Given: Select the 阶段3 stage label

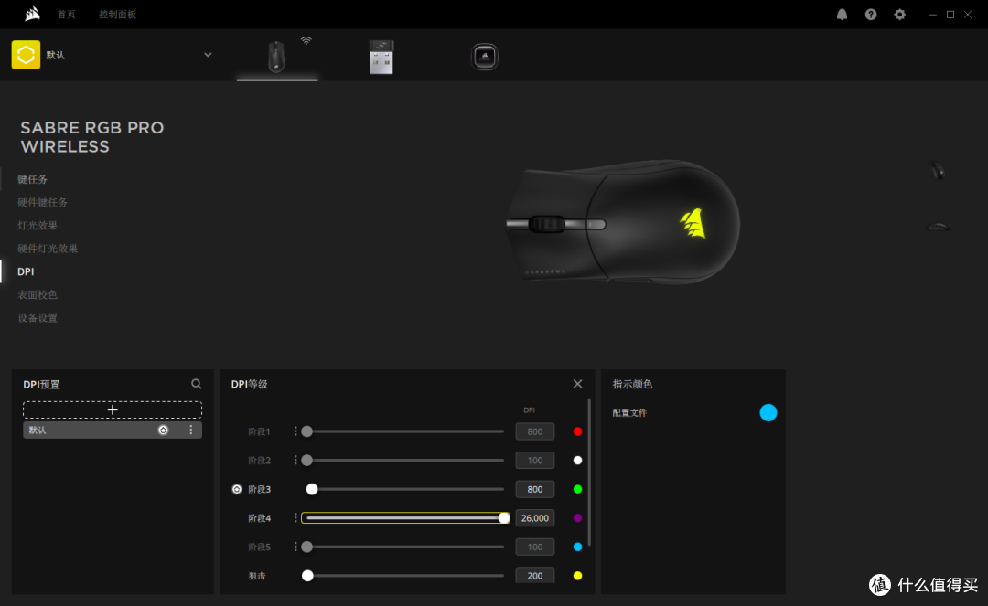Looking at the screenshot, I should pyautogui.click(x=259, y=489).
